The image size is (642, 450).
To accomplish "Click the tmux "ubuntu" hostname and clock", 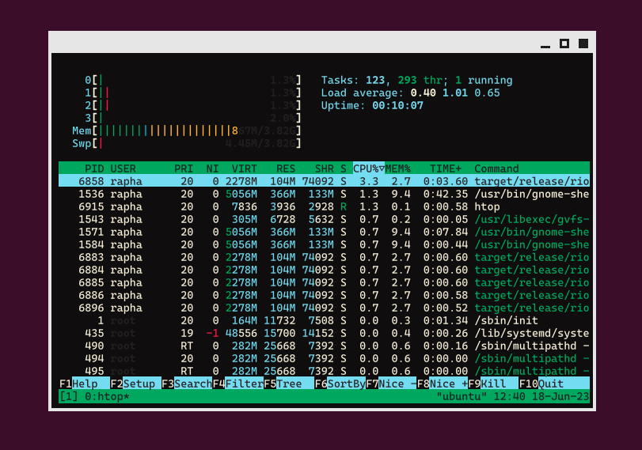I will coord(513,396).
